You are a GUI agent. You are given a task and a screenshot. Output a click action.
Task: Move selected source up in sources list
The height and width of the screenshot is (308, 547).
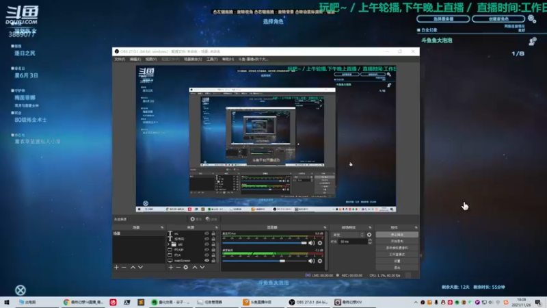(195, 267)
